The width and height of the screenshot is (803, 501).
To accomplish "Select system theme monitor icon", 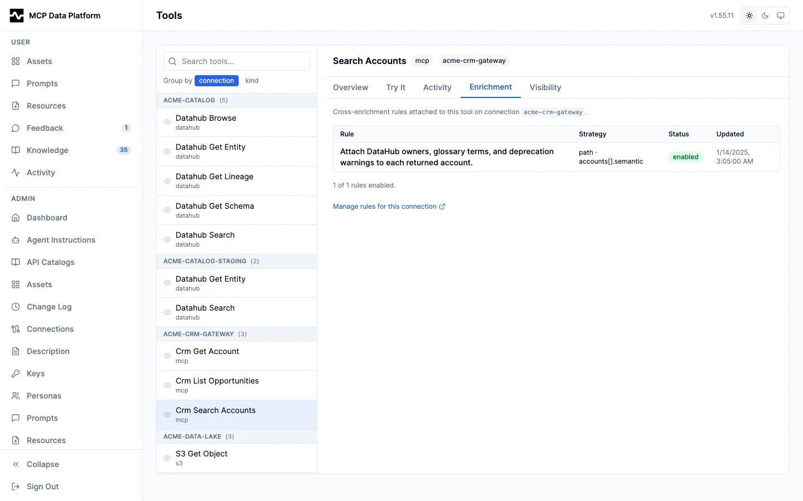I will (781, 16).
